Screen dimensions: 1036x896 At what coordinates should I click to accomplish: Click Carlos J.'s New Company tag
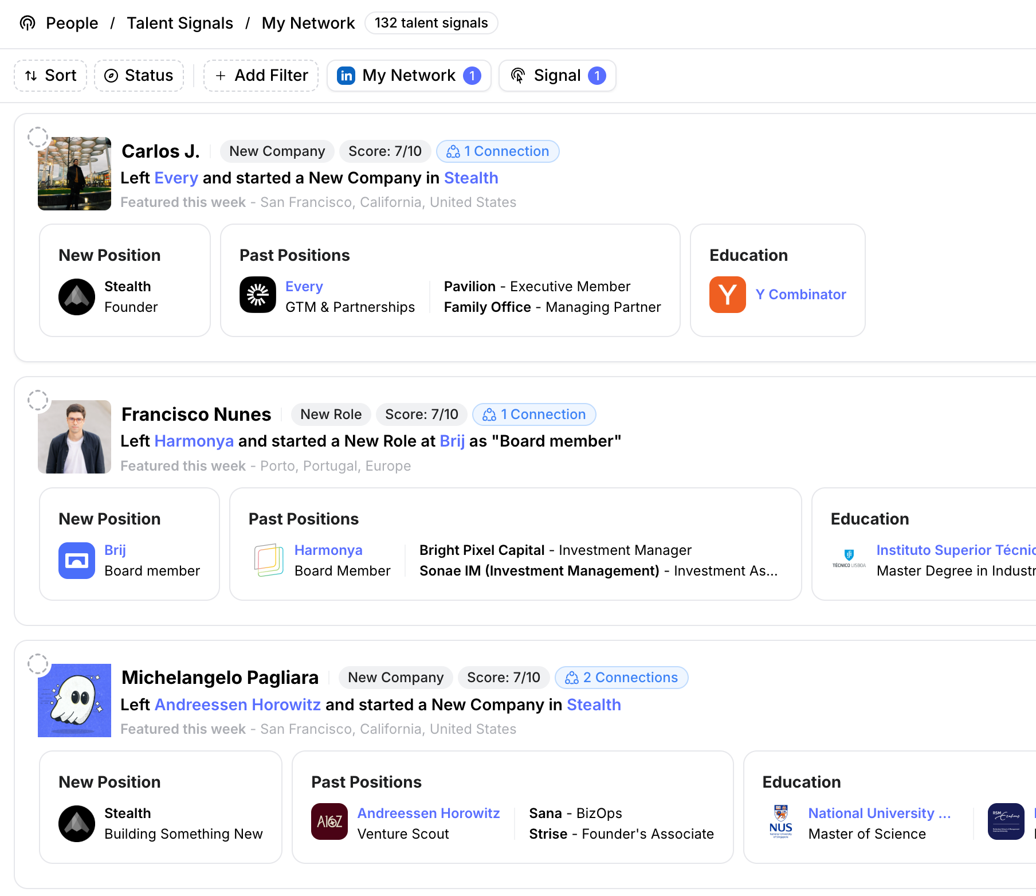pos(277,151)
